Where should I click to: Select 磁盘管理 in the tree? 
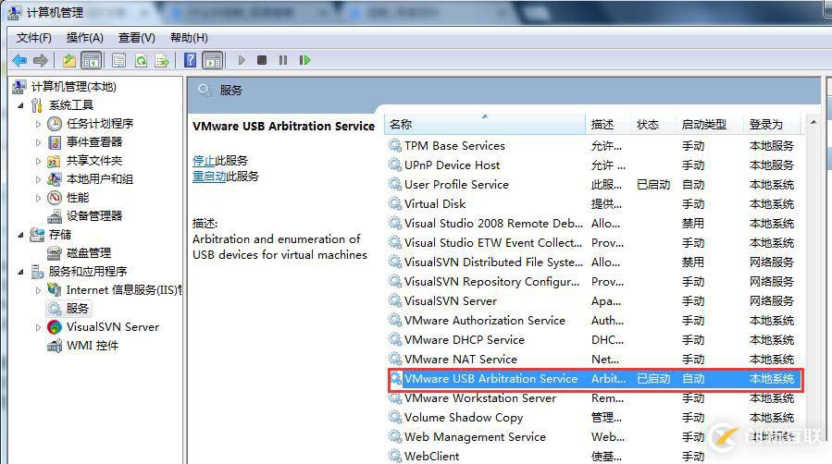(x=89, y=253)
